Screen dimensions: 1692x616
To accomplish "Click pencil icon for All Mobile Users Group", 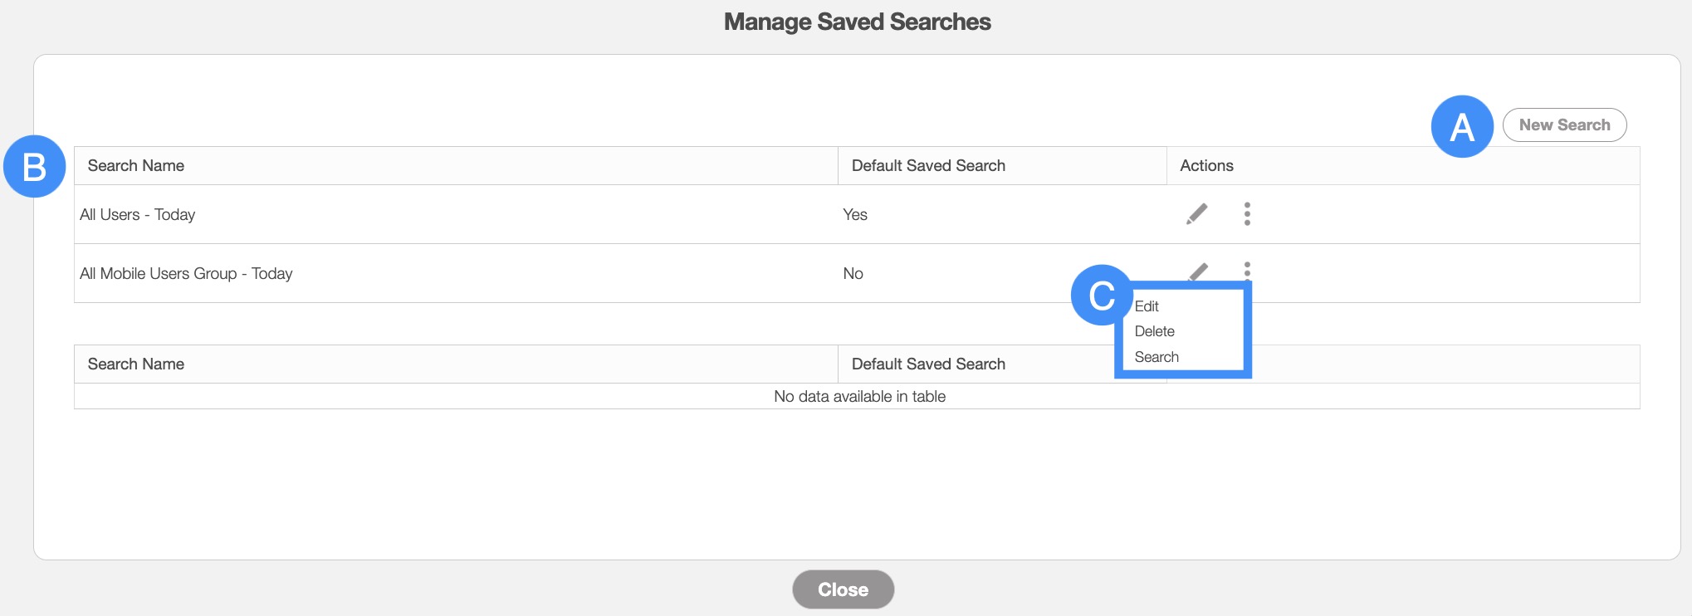I will [x=1199, y=271].
